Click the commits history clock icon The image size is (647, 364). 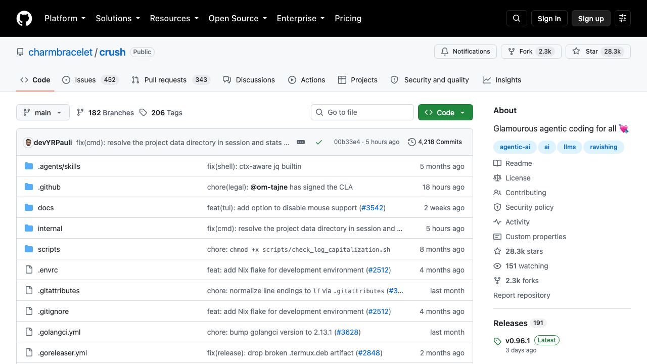coord(412,142)
